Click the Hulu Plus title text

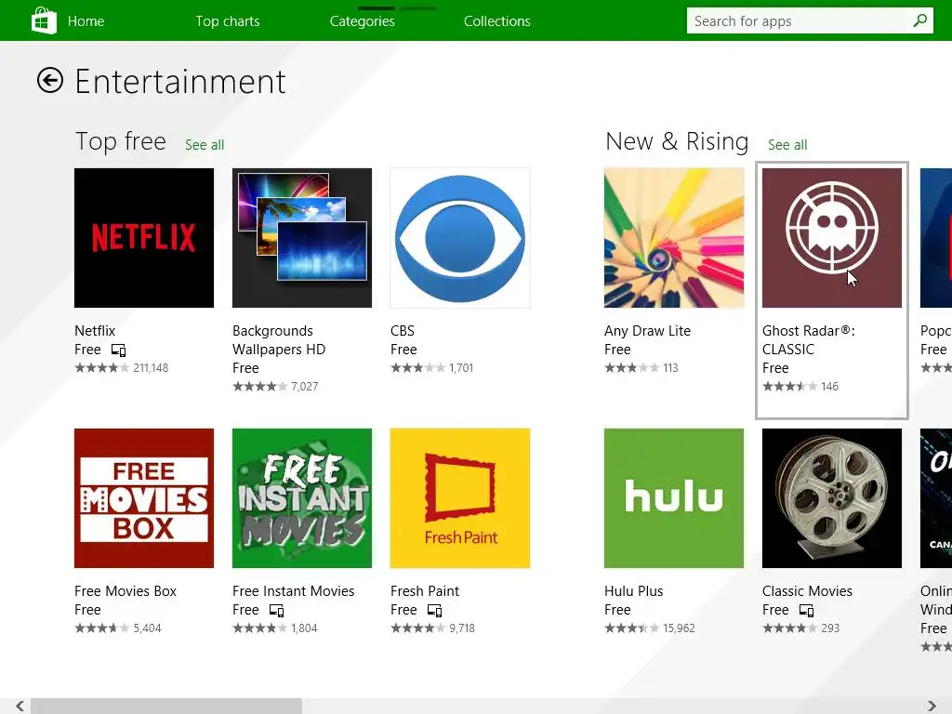633,591
